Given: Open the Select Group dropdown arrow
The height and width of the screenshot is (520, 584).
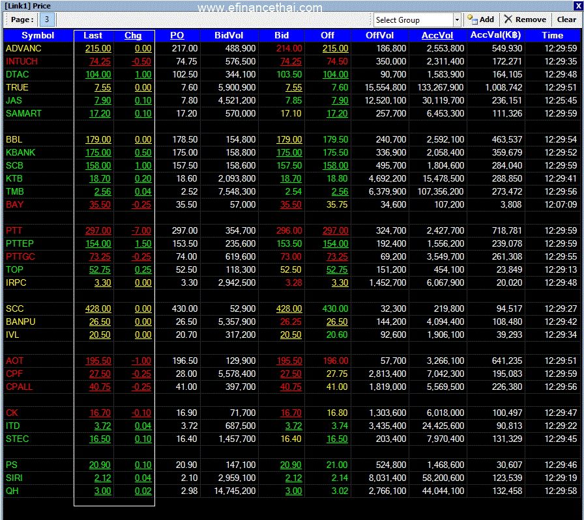Looking at the screenshot, I should (x=457, y=20).
